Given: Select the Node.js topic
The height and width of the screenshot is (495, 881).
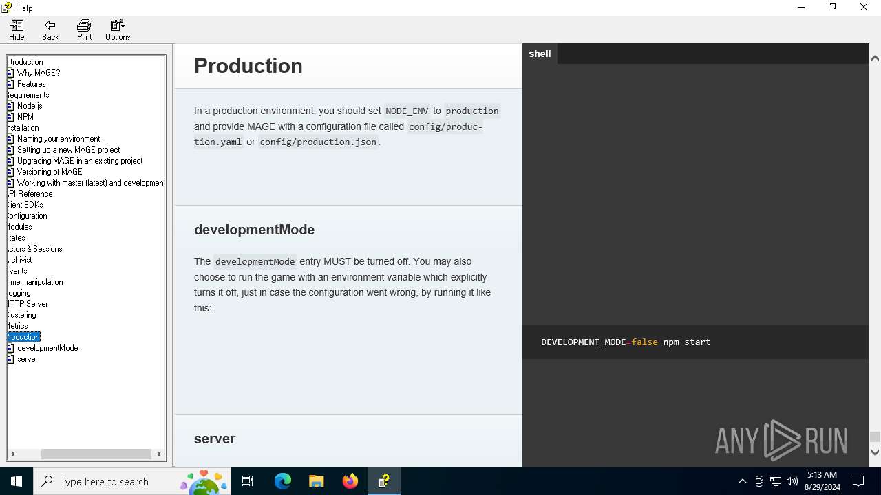Looking at the screenshot, I should pyautogui.click(x=30, y=106).
